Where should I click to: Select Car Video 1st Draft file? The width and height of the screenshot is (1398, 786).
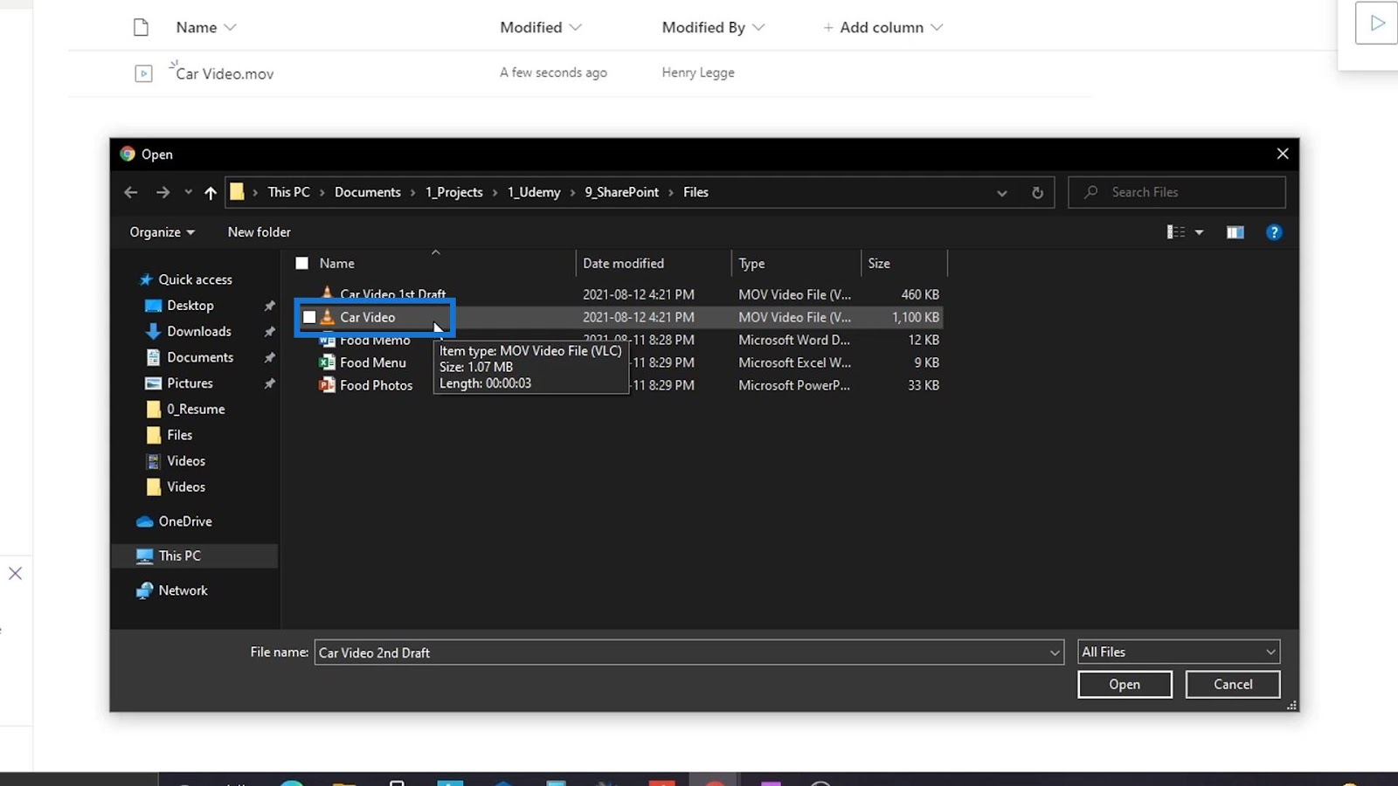coord(392,294)
